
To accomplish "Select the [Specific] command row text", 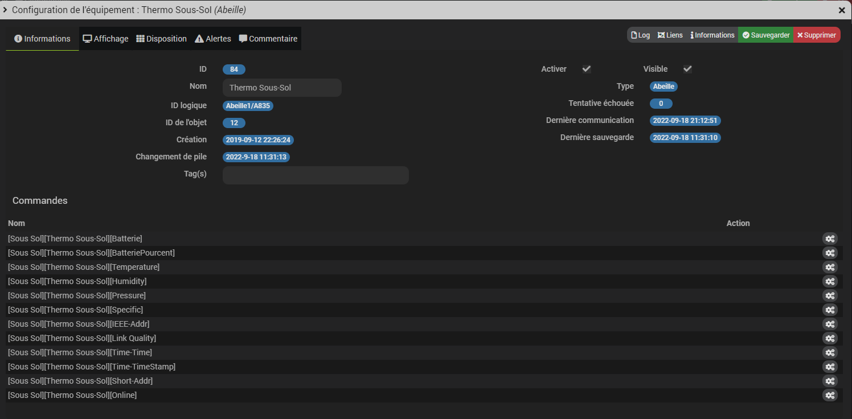I will pyautogui.click(x=76, y=310).
